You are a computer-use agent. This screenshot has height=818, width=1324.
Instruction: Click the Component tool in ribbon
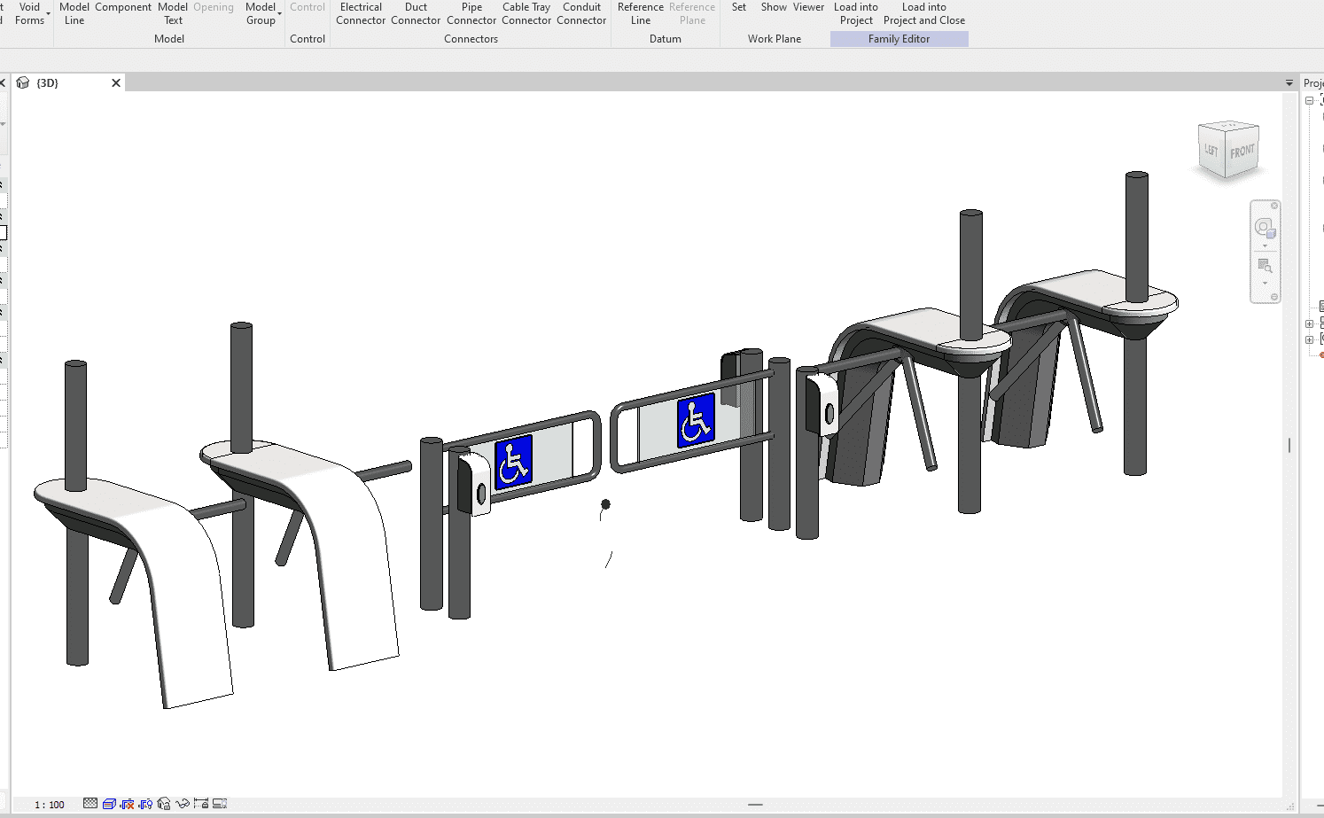123,7
